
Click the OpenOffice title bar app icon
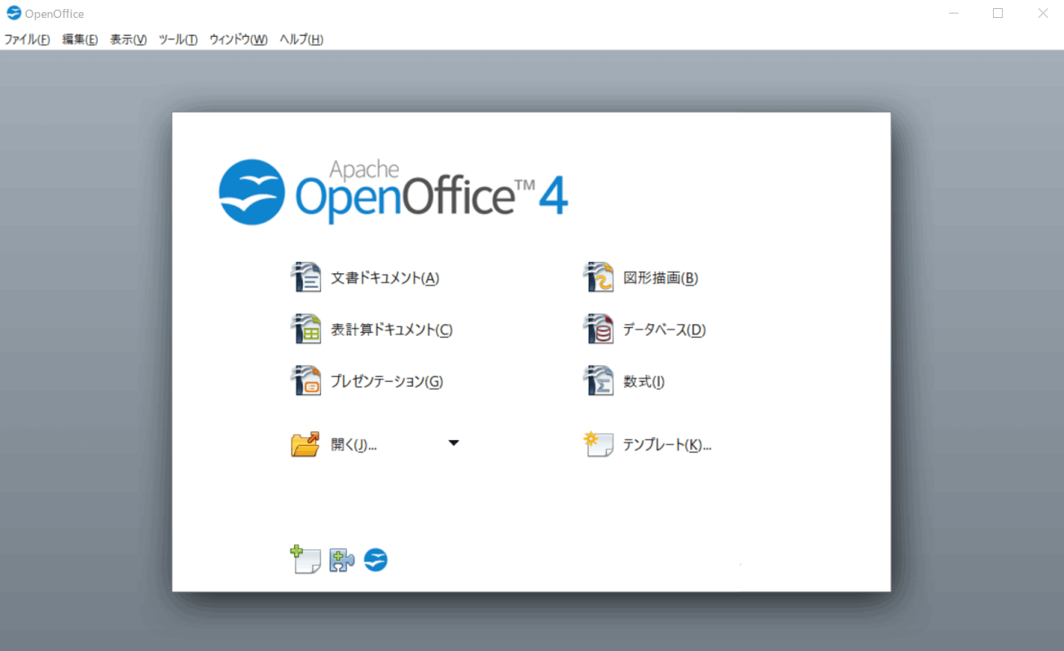point(14,13)
